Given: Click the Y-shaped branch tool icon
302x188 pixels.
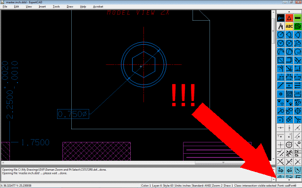Looking at the screenshot, I should click(x=298, y=119).
